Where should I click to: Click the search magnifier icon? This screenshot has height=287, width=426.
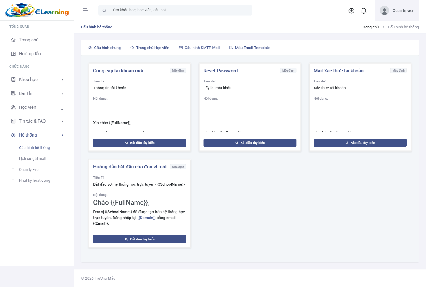[104, 10]
